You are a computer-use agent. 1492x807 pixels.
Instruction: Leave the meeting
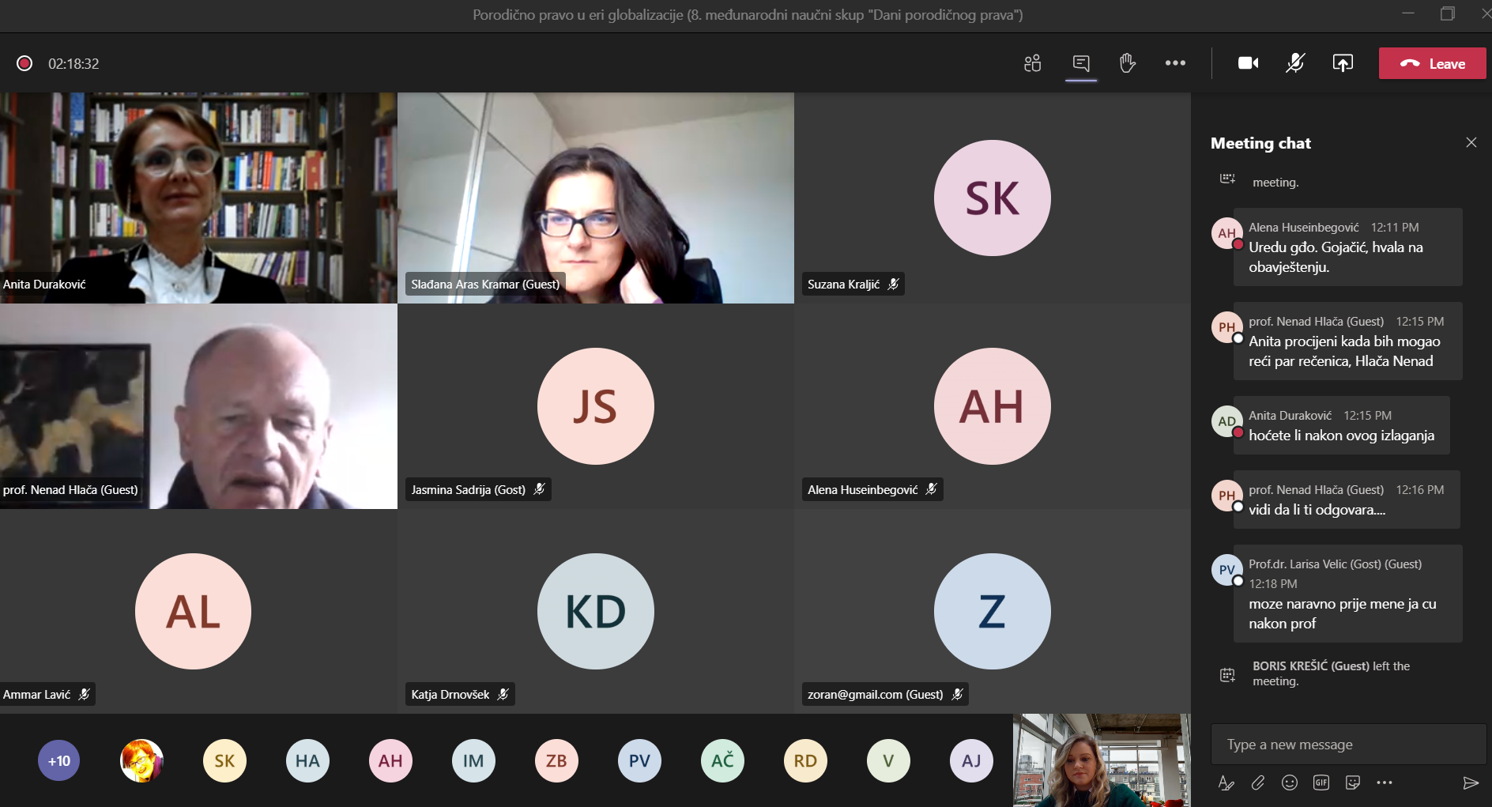(x=1432, y=63)
